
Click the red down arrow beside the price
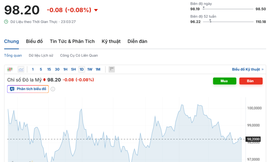pos(96,10)
